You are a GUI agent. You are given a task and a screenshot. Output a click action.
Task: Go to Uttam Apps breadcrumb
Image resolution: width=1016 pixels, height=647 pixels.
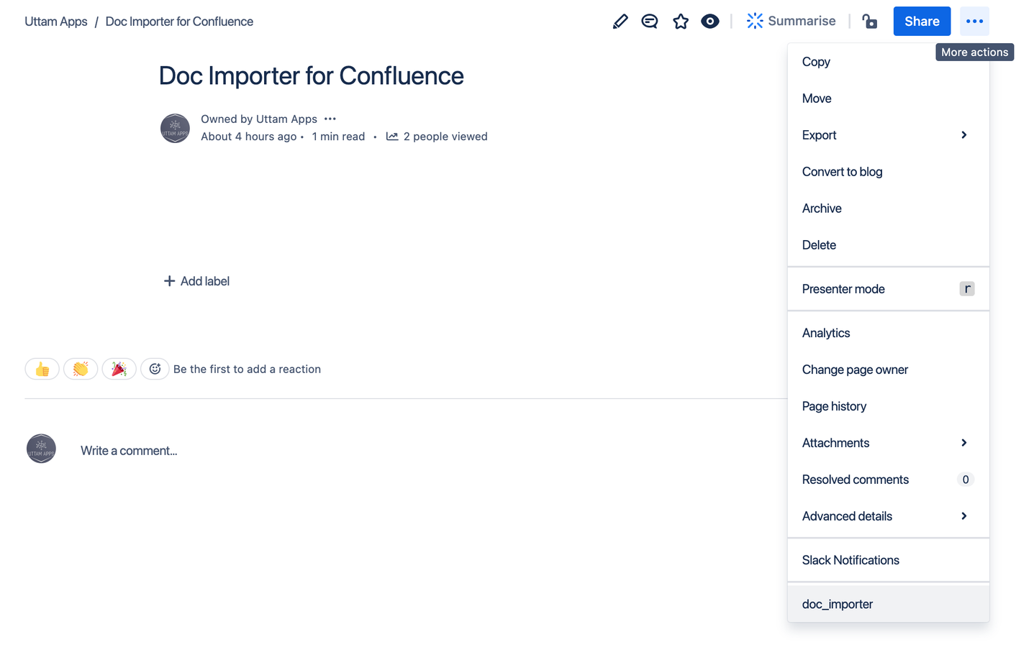(x=56, y=22)
